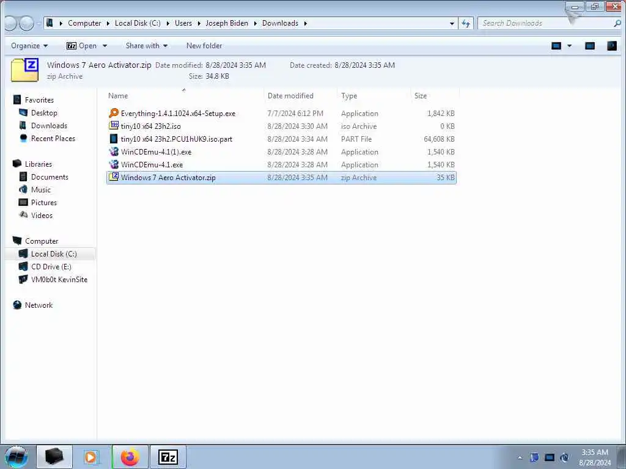Click the volume tray icon
This screenshot has height=469, width=626.
click(564, 457)
